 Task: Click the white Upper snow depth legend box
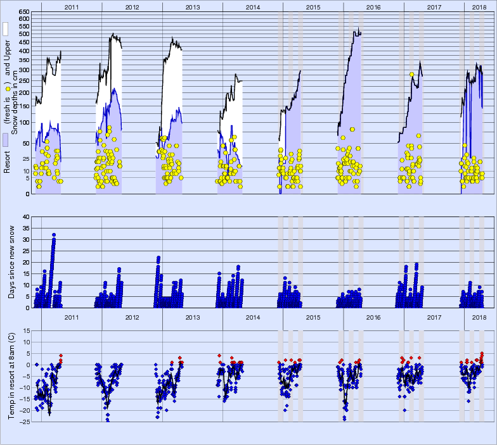point(6,29)
